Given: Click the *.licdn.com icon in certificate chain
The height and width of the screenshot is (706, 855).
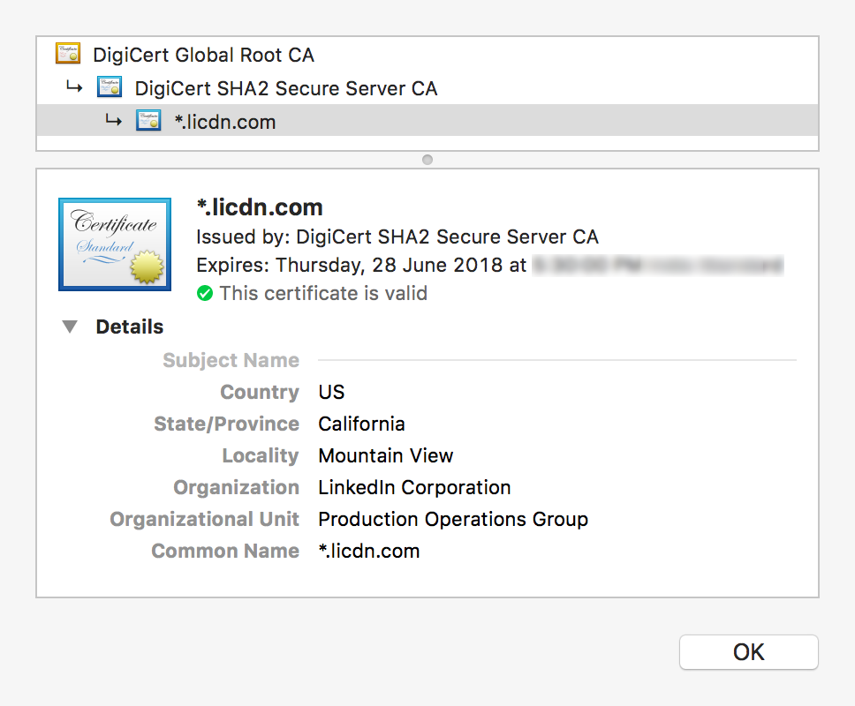Looking at the screenshot, I should (148, 121).
